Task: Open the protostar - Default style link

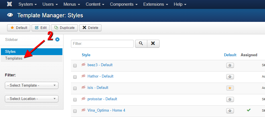Action: pos(102,99)
